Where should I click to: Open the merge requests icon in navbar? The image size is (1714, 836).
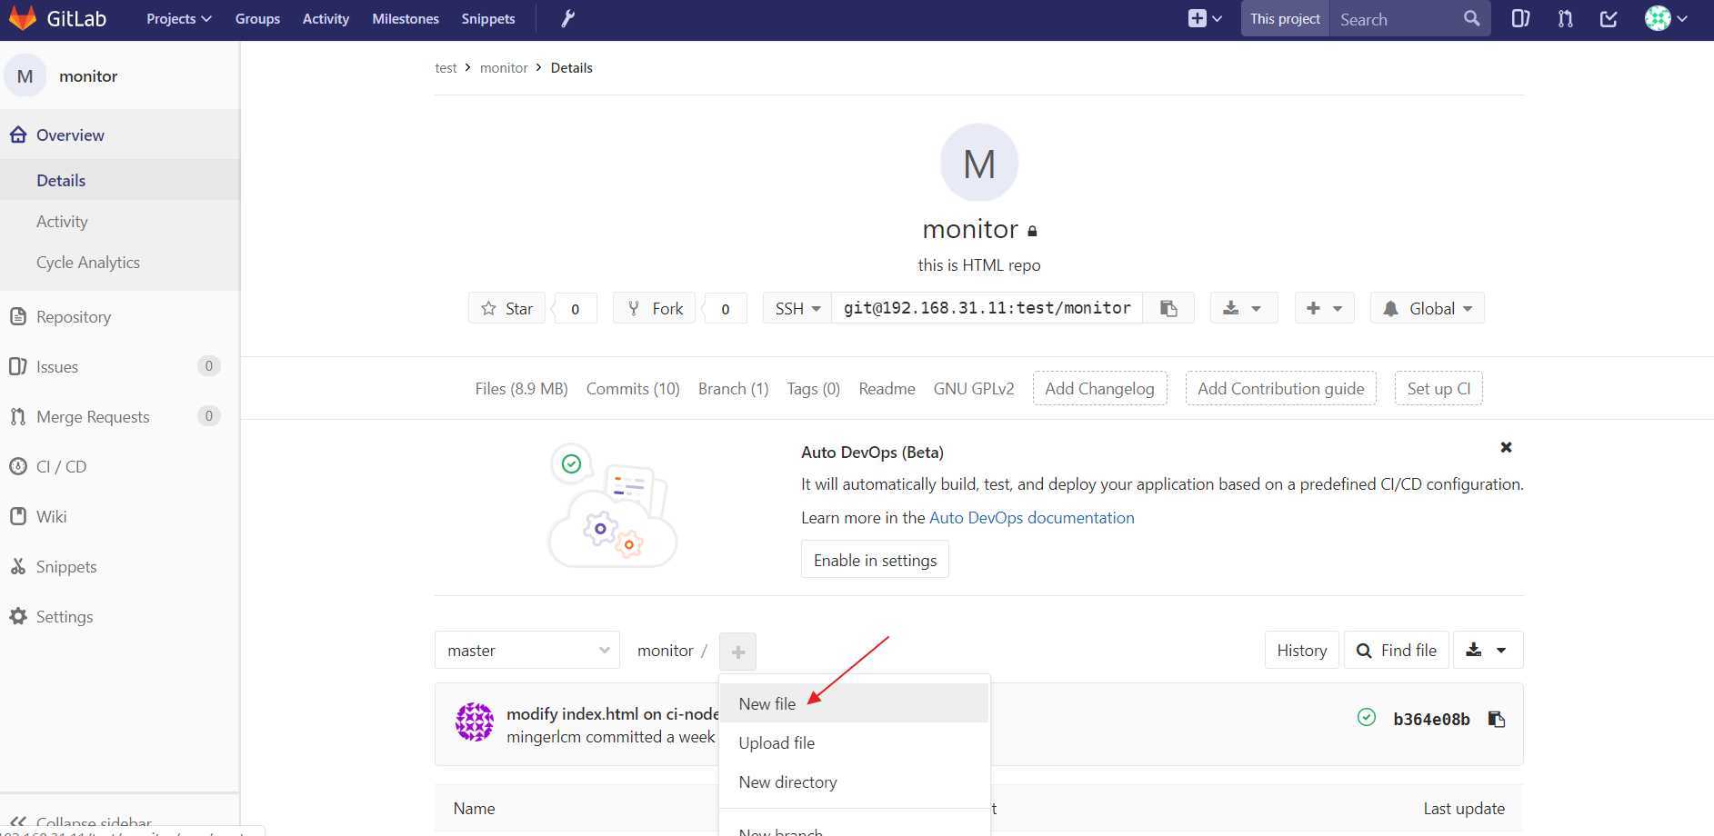click(1565, 18)
